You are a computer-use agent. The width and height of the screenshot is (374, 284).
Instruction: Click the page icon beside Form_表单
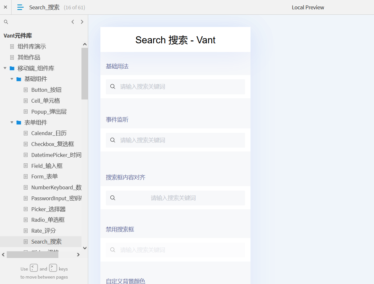[26, 176]
